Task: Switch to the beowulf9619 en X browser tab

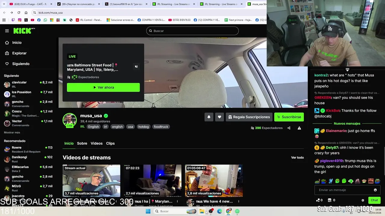Action: (x=126, y=4)
